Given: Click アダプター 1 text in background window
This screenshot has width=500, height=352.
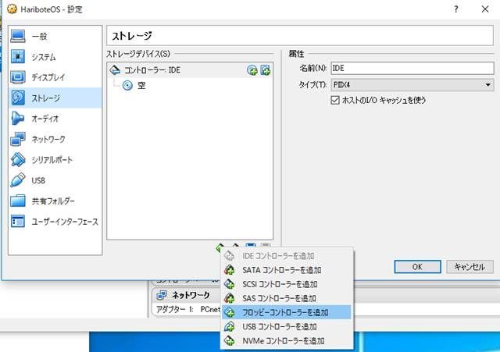Looking at the screenshot, I should (x=175, y=309).
